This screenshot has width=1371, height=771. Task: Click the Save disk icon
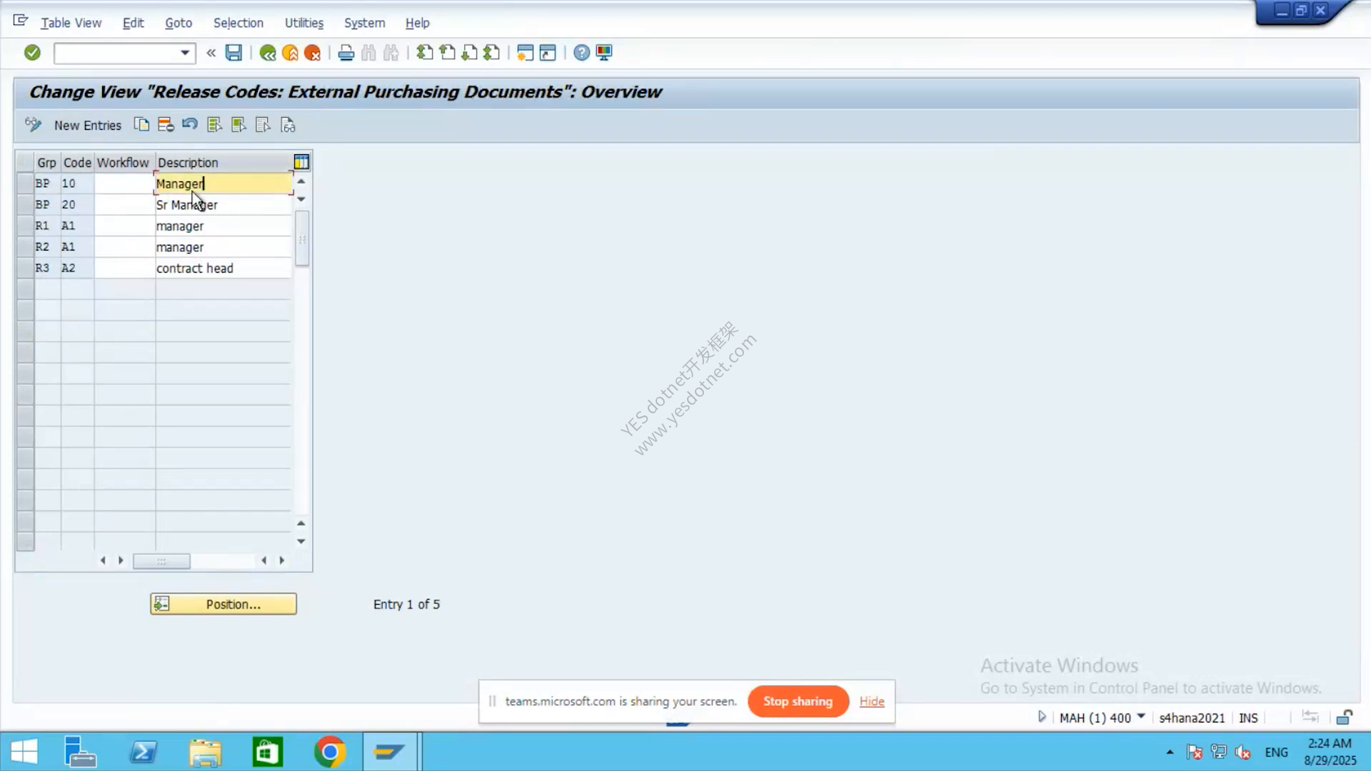click(x=233, y=53)
